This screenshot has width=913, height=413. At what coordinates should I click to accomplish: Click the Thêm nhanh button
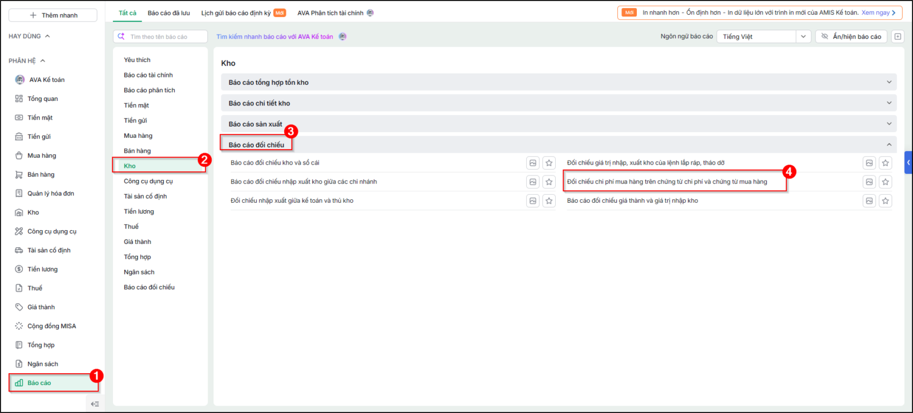click(x=53, y=15)
